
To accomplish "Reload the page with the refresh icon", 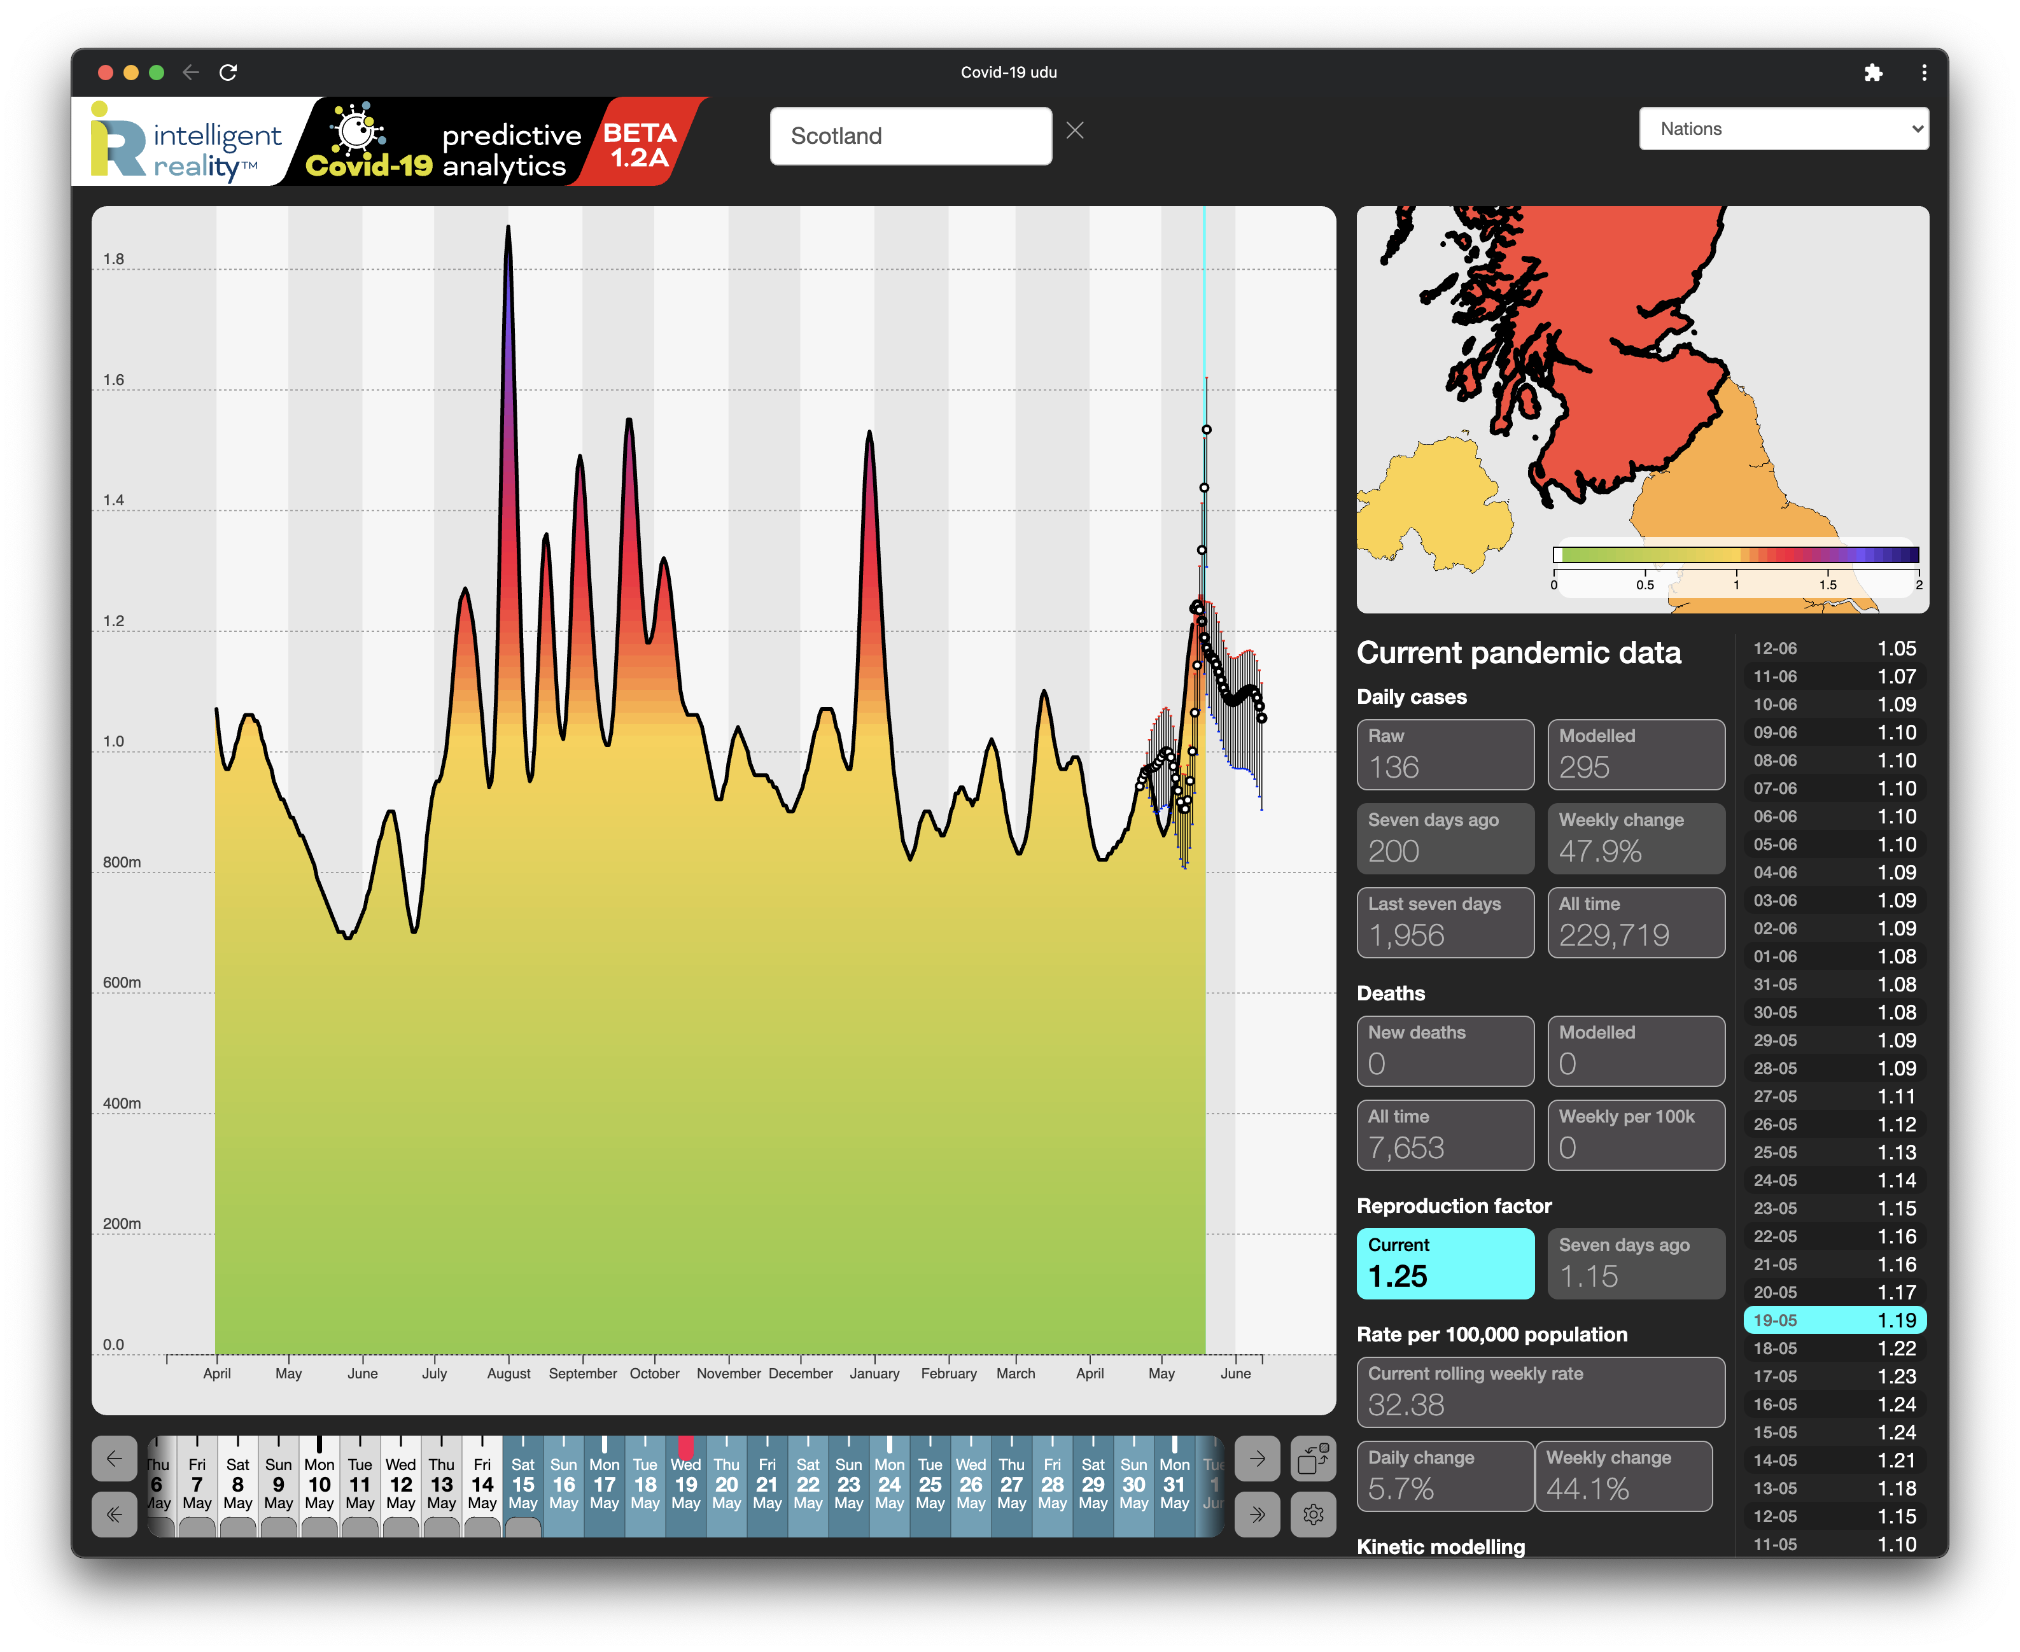I will pyautogui.click(x=228, y=73).
